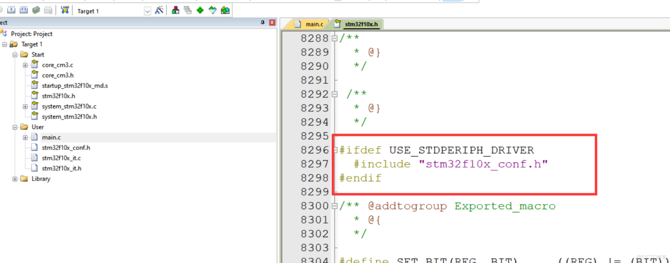Viewport: 670px width, 263px height.
Task: Click the greyed Manage Multi-Project Workspace icon
Action: point(187,10)
